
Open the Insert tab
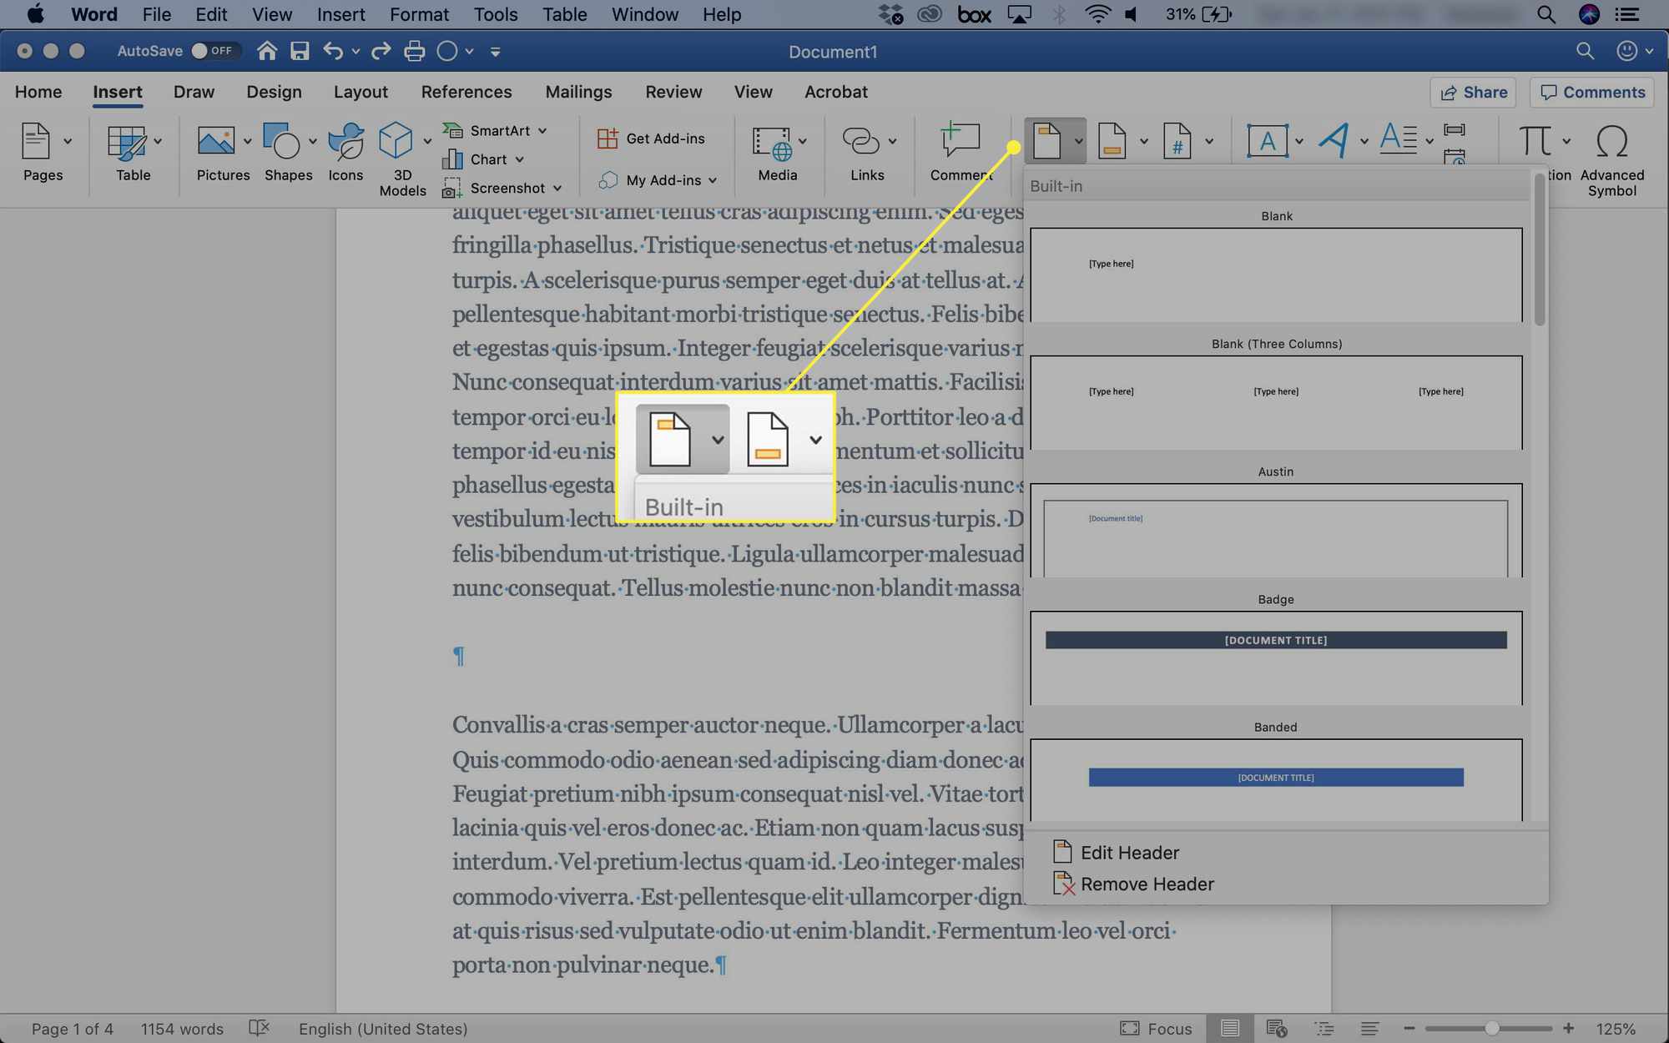(117, 93)
